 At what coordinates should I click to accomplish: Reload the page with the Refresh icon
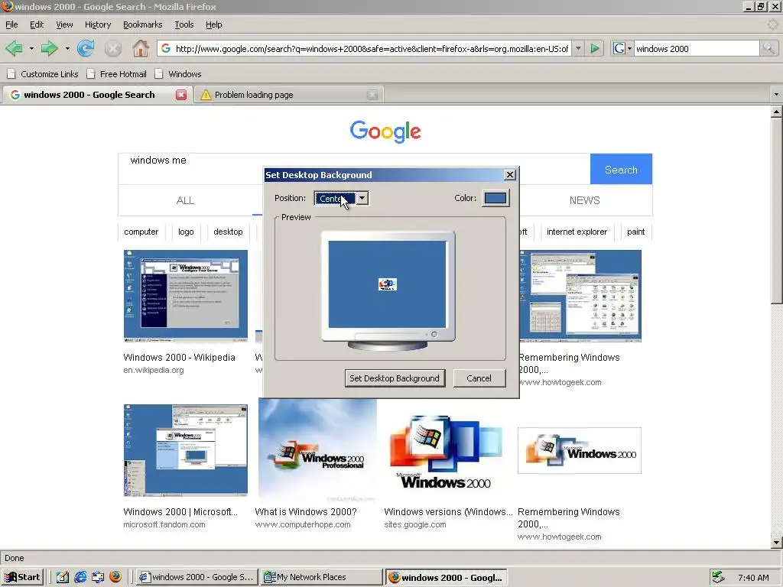pos(86,48)
